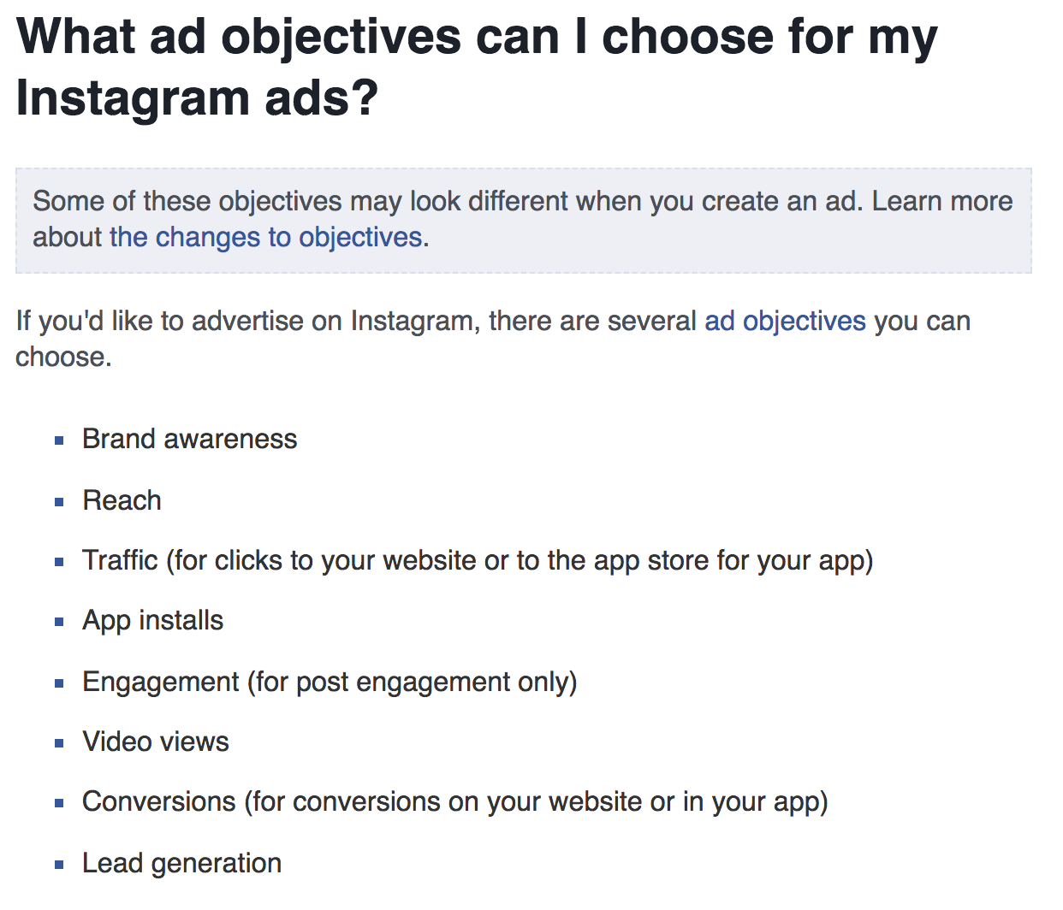This screenshot has height=910, width=1063.
Task: Select the "Lead generation" list item
Action: pos(181,863)
